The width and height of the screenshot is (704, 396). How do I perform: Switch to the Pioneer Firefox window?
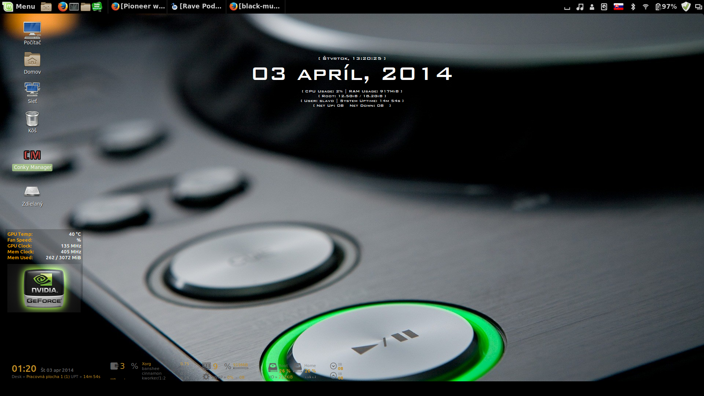pyautogui.click(x=138, y=7)
